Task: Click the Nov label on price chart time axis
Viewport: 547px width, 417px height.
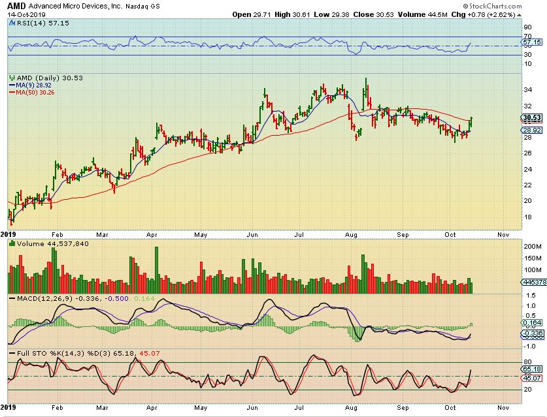Action: click(503, 235)
